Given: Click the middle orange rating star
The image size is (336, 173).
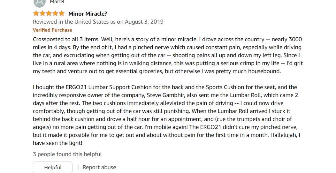Looking at the screenshot, I should click(x=49, y=13).
